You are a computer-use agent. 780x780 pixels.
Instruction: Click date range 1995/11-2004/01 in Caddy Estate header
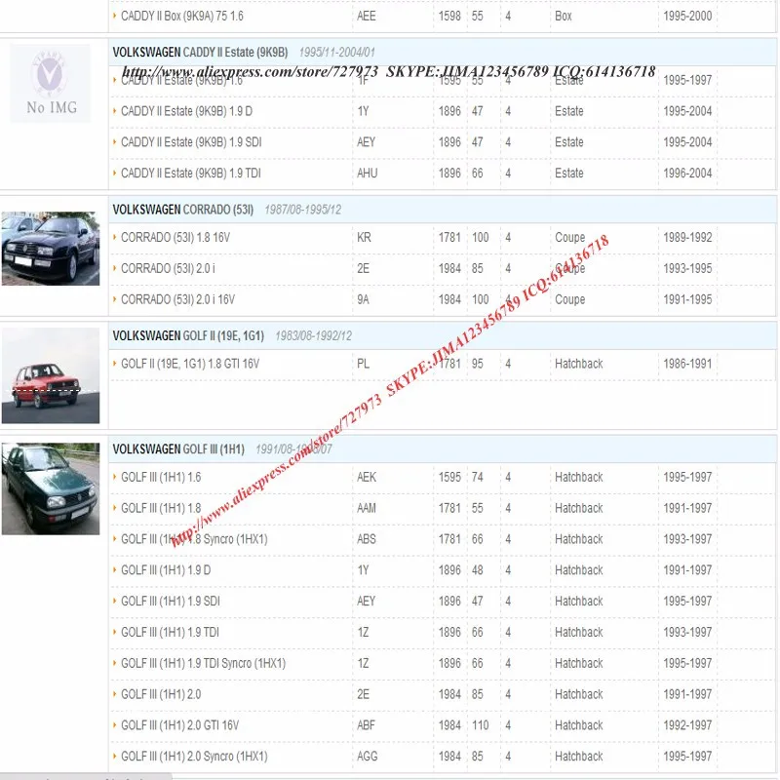coord(336,53)
